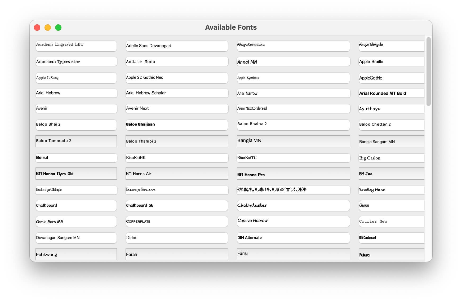This screenshot has width=462, height=301.
Task: Pick the Bodoni 72 Smallcaps font
Action: click(x=177, y=190)
